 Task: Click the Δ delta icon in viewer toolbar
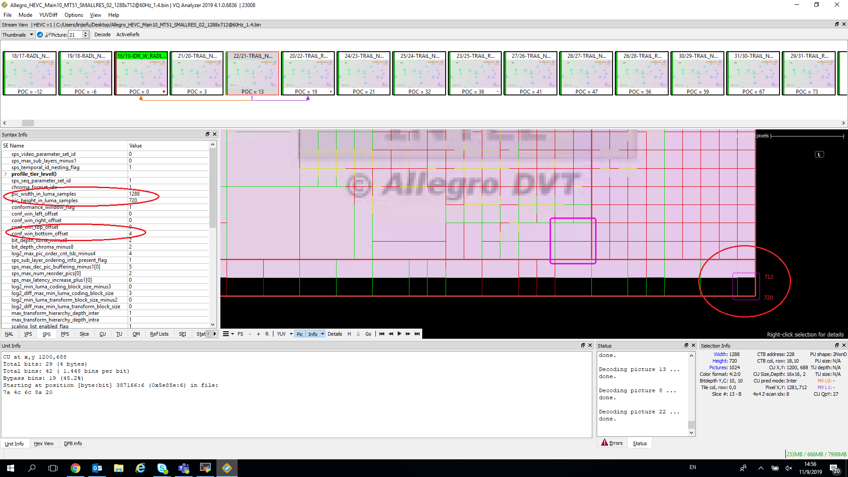358,334
